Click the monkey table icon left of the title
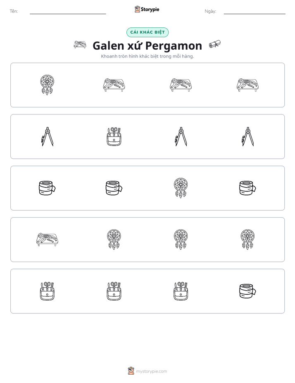Viewport: 295px width, 383px height. point(80,45)
